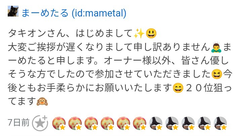Image resolution: width=242 pixels, height=137 pixels.
Task: Click the third dark-haired star avatar
Action: point(188,123)
